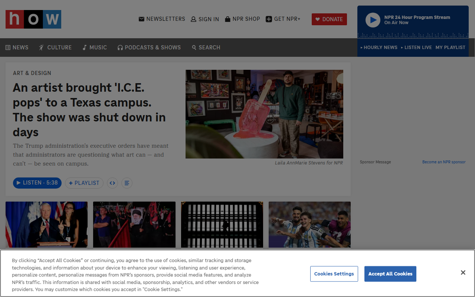
Task: Click the popsicle artist article image
Action: [264, 114]
